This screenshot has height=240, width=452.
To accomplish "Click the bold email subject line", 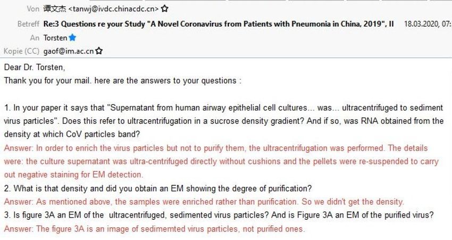I will (x=219, y=24).
